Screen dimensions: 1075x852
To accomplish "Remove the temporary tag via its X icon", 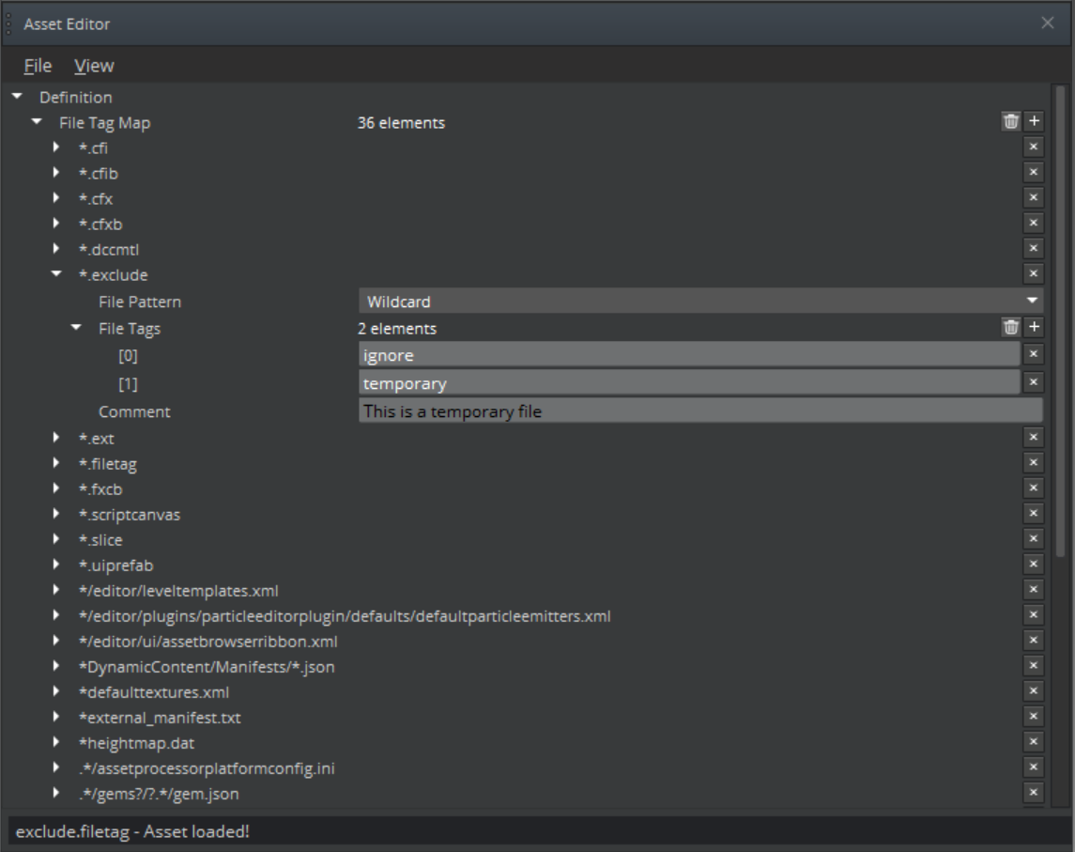I will 1033,382.
